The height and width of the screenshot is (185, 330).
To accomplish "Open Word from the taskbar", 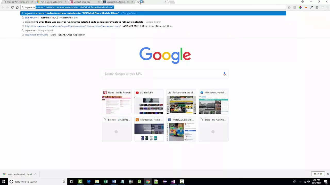I will point(114,182).
